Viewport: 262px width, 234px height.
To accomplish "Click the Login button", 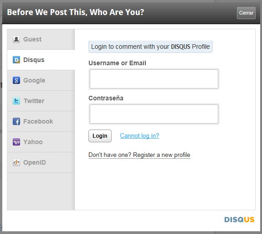I will (x=100, y=136).
